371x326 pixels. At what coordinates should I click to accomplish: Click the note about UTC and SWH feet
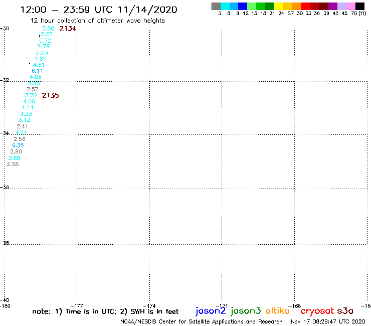tap(105, 311)
